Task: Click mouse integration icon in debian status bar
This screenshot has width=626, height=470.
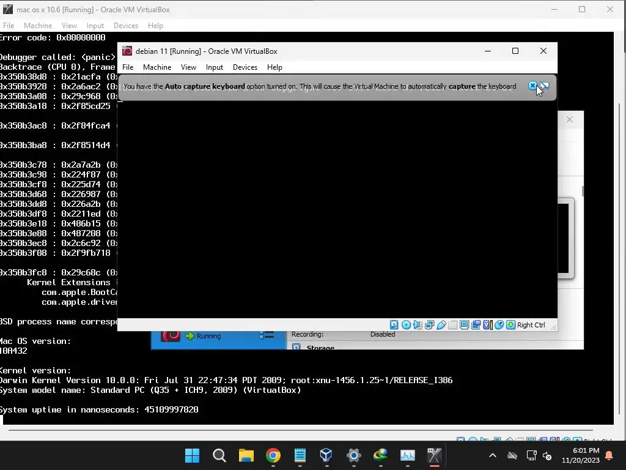Action: pos(499,325)
